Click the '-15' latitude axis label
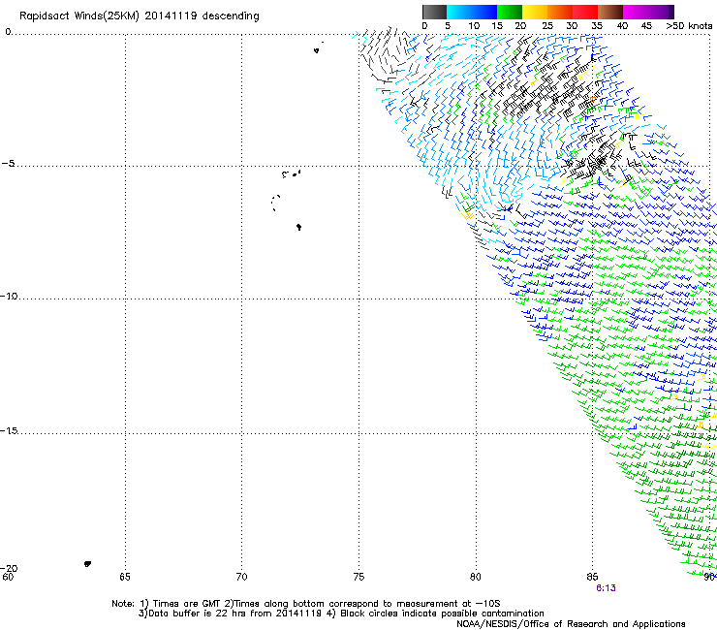This screenshot has height=630, width=717. coord(9,430)
